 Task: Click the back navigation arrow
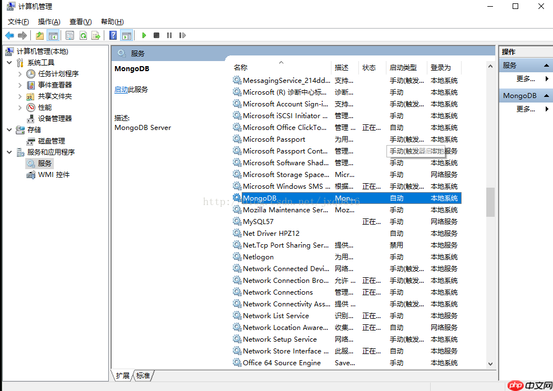(10, 35)
